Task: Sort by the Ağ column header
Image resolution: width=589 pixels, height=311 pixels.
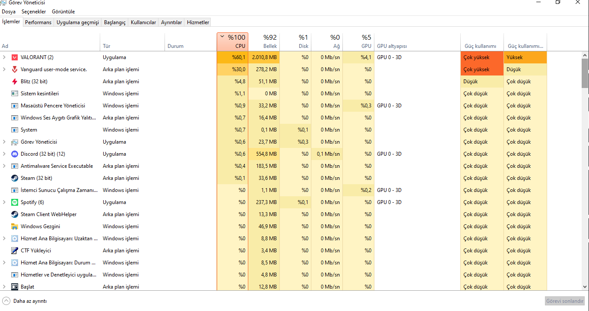Action: [x=327, y=42]
